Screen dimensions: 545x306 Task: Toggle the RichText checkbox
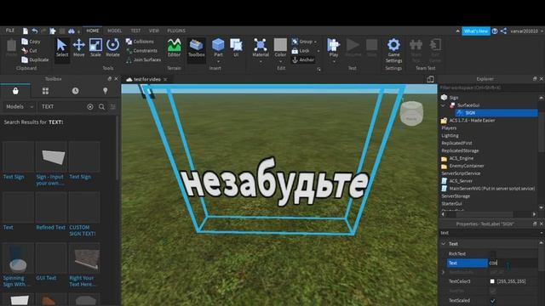(x=493, y=253)
